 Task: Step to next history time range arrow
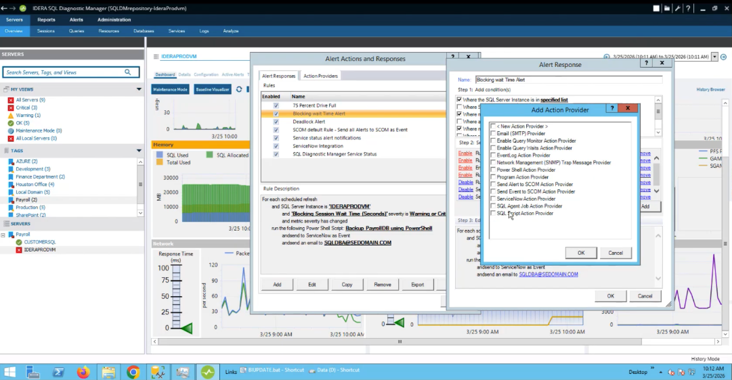[724, 57]
